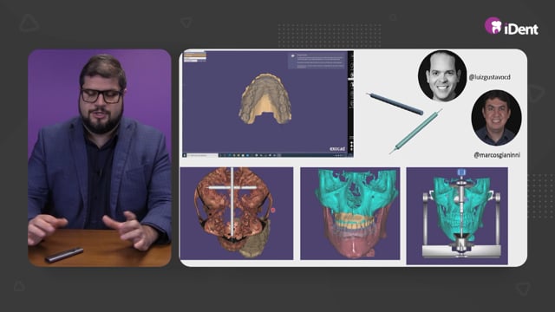Click the iDent logo
Image resolution: width=555 pixels, height=312 pixels.
(511, 26)
